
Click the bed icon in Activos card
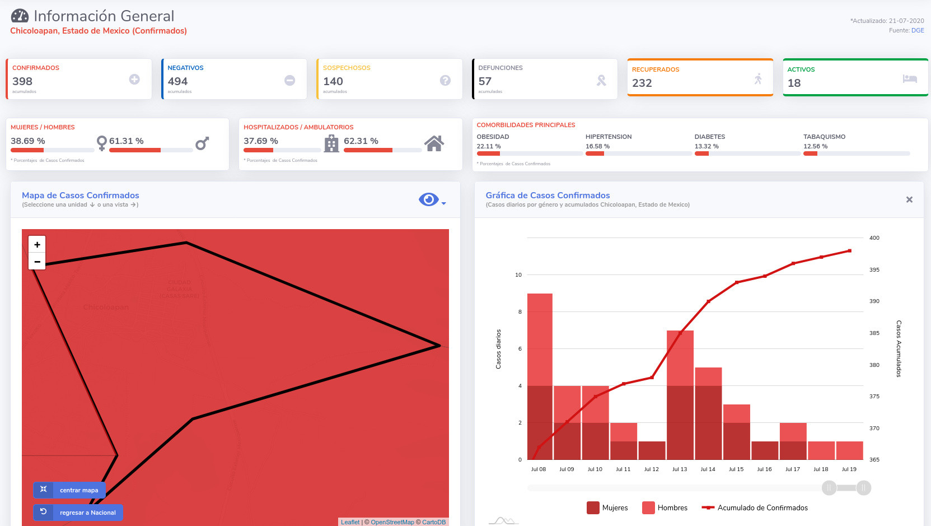point(910,79)
